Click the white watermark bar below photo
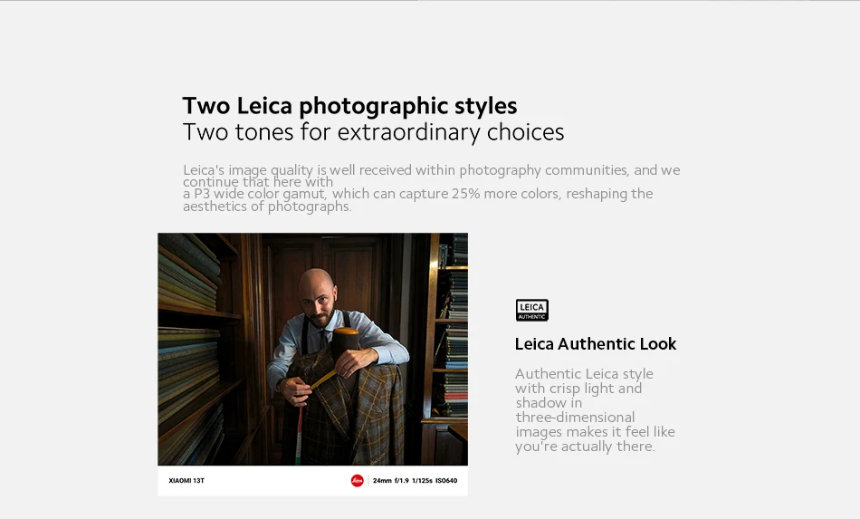This screenshot has width=860, height=519. coord(312,481)
